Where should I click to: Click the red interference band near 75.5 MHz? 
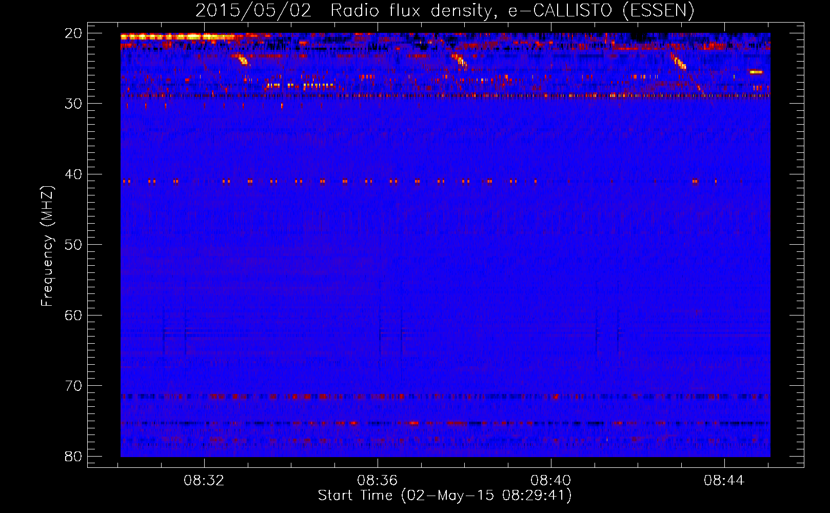(x=445, y=423)
